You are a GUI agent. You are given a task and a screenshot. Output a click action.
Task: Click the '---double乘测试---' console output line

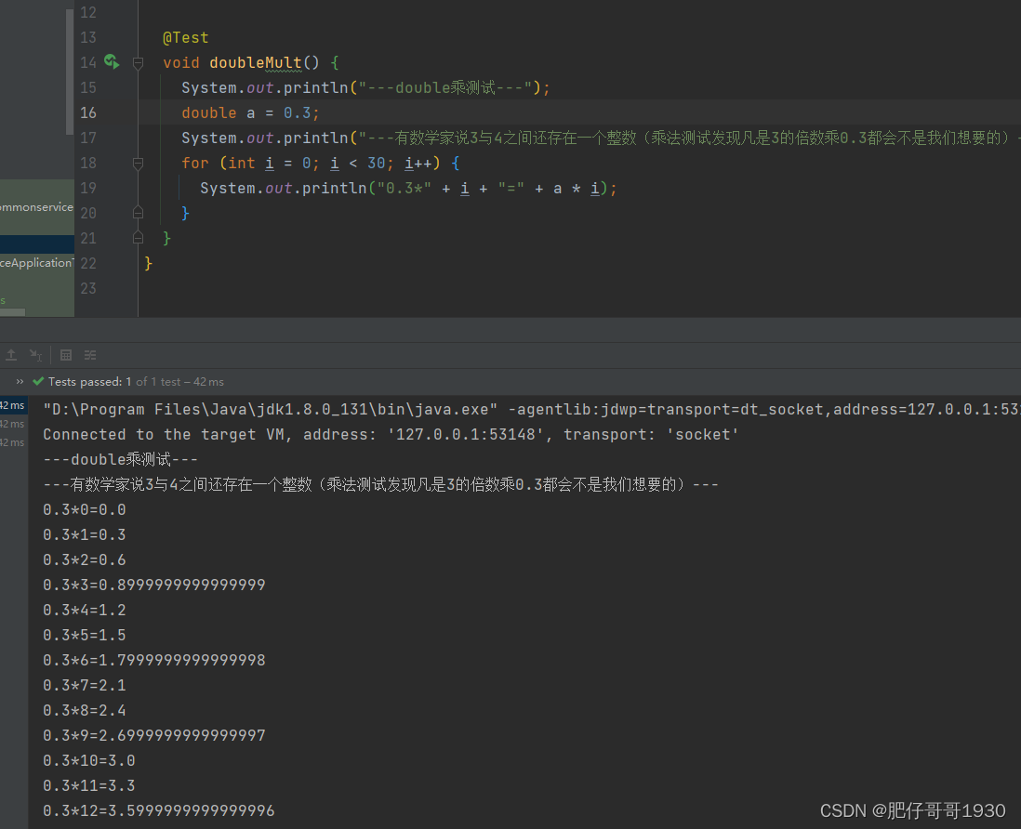pyautogui.click(x=121, y=459)
